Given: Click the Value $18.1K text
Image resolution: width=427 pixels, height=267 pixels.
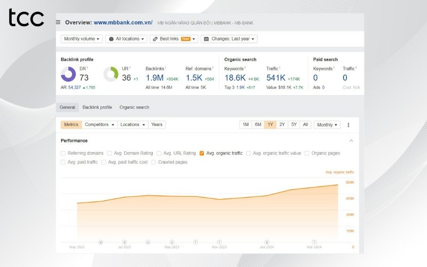Looking at the screenshot, I should 279,88.
